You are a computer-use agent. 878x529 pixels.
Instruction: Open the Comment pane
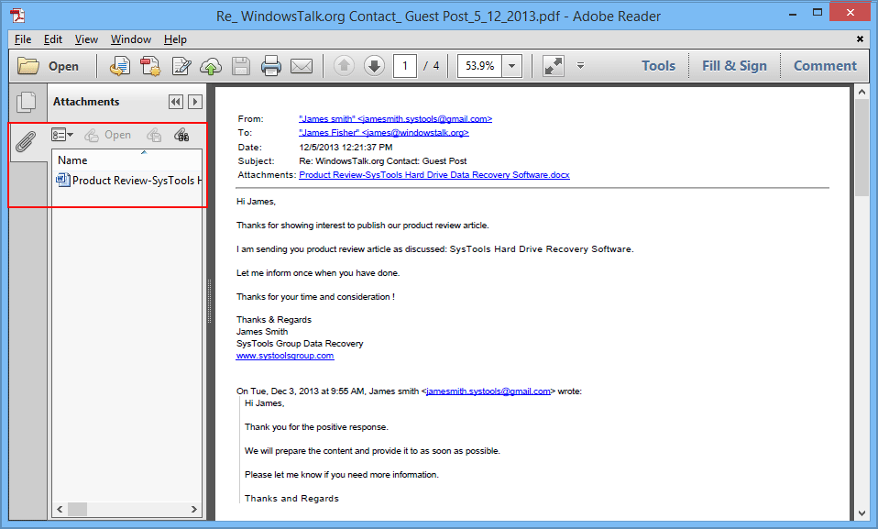(825, 66)
